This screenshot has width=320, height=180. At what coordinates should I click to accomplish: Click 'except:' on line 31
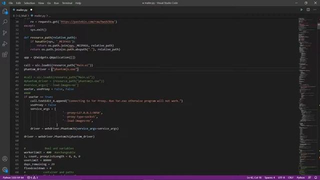click(x=29, y=25)
